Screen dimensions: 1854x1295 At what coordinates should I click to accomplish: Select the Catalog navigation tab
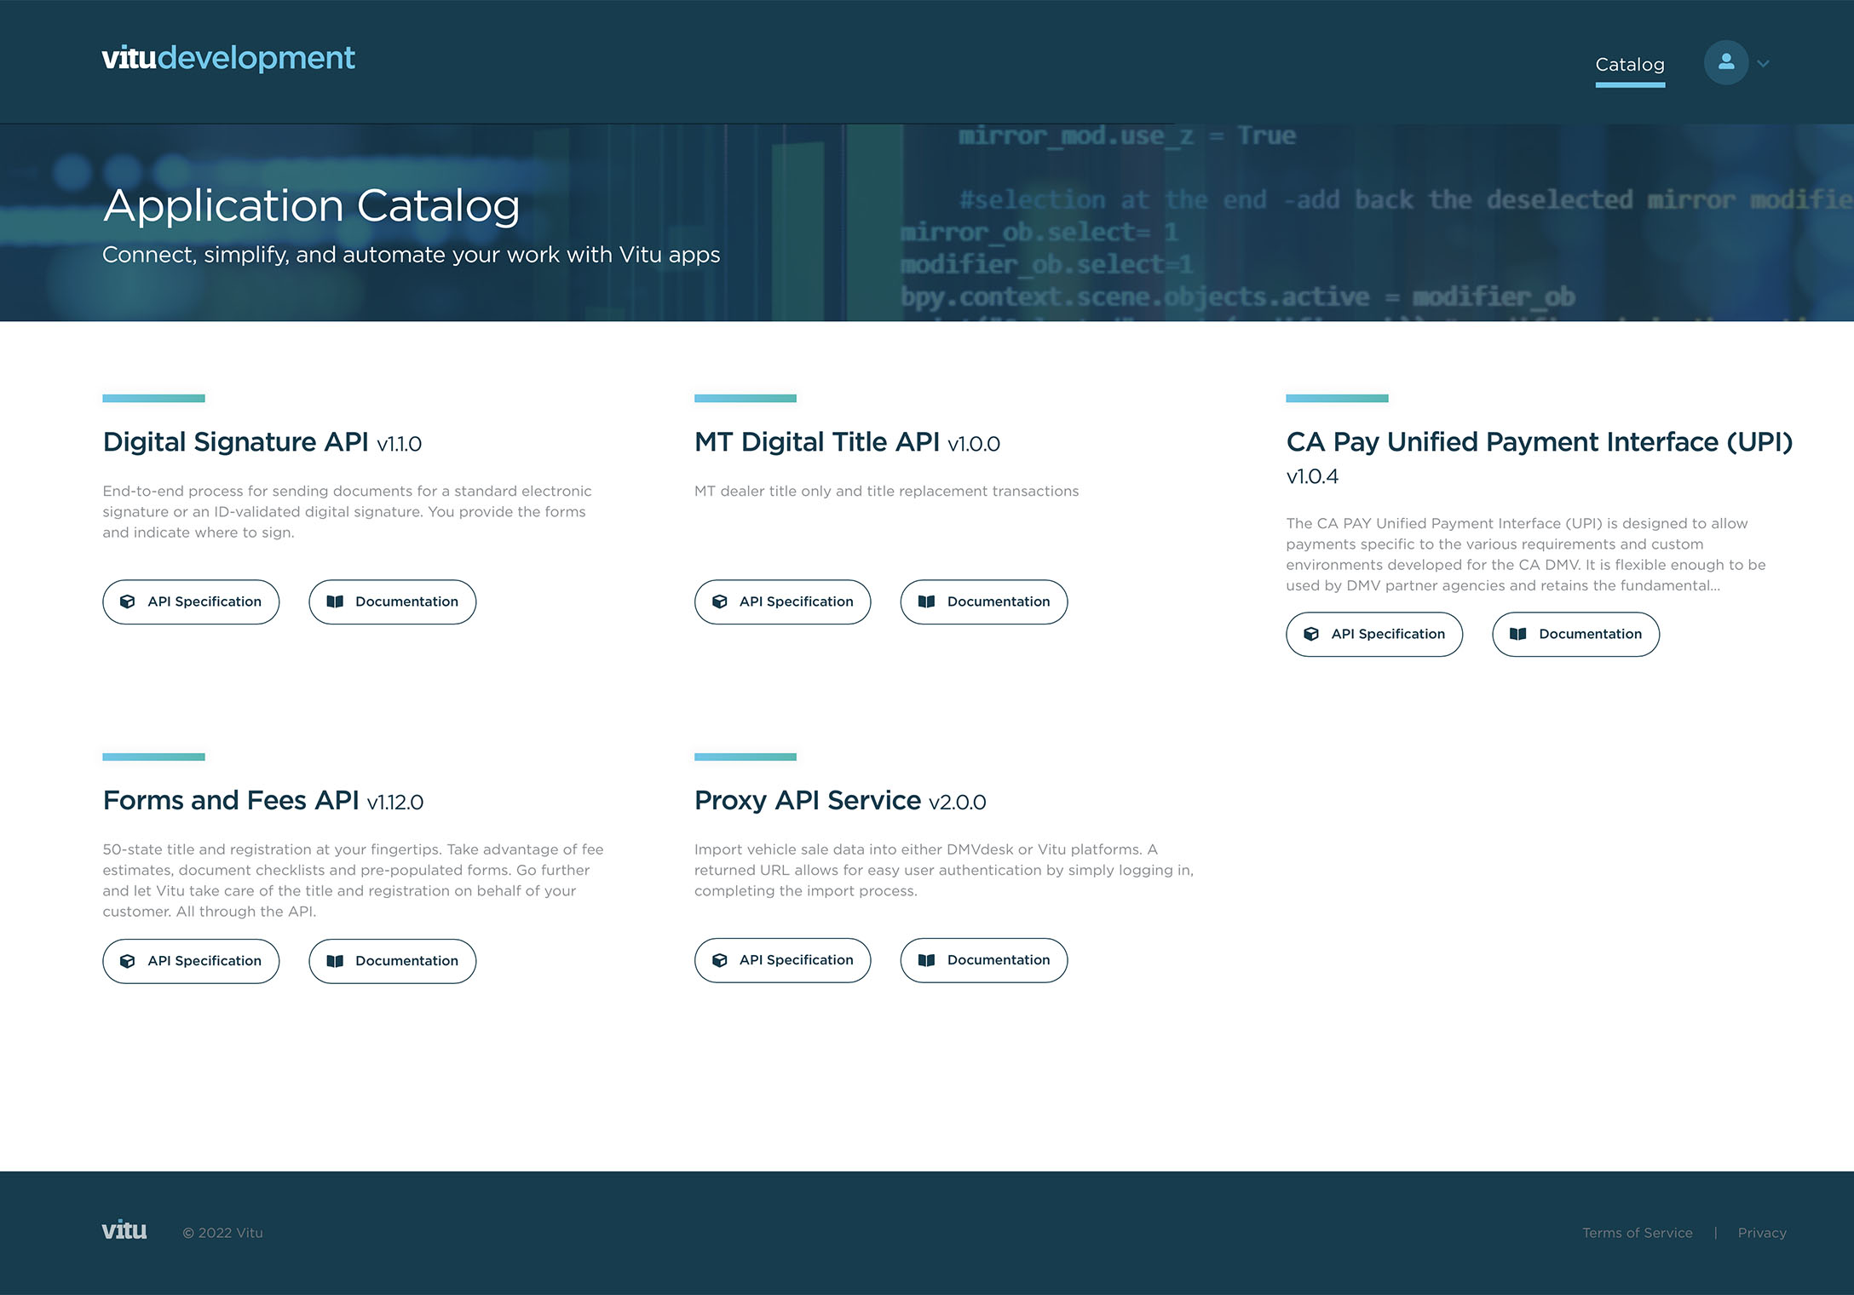(x=1630, y=65)
